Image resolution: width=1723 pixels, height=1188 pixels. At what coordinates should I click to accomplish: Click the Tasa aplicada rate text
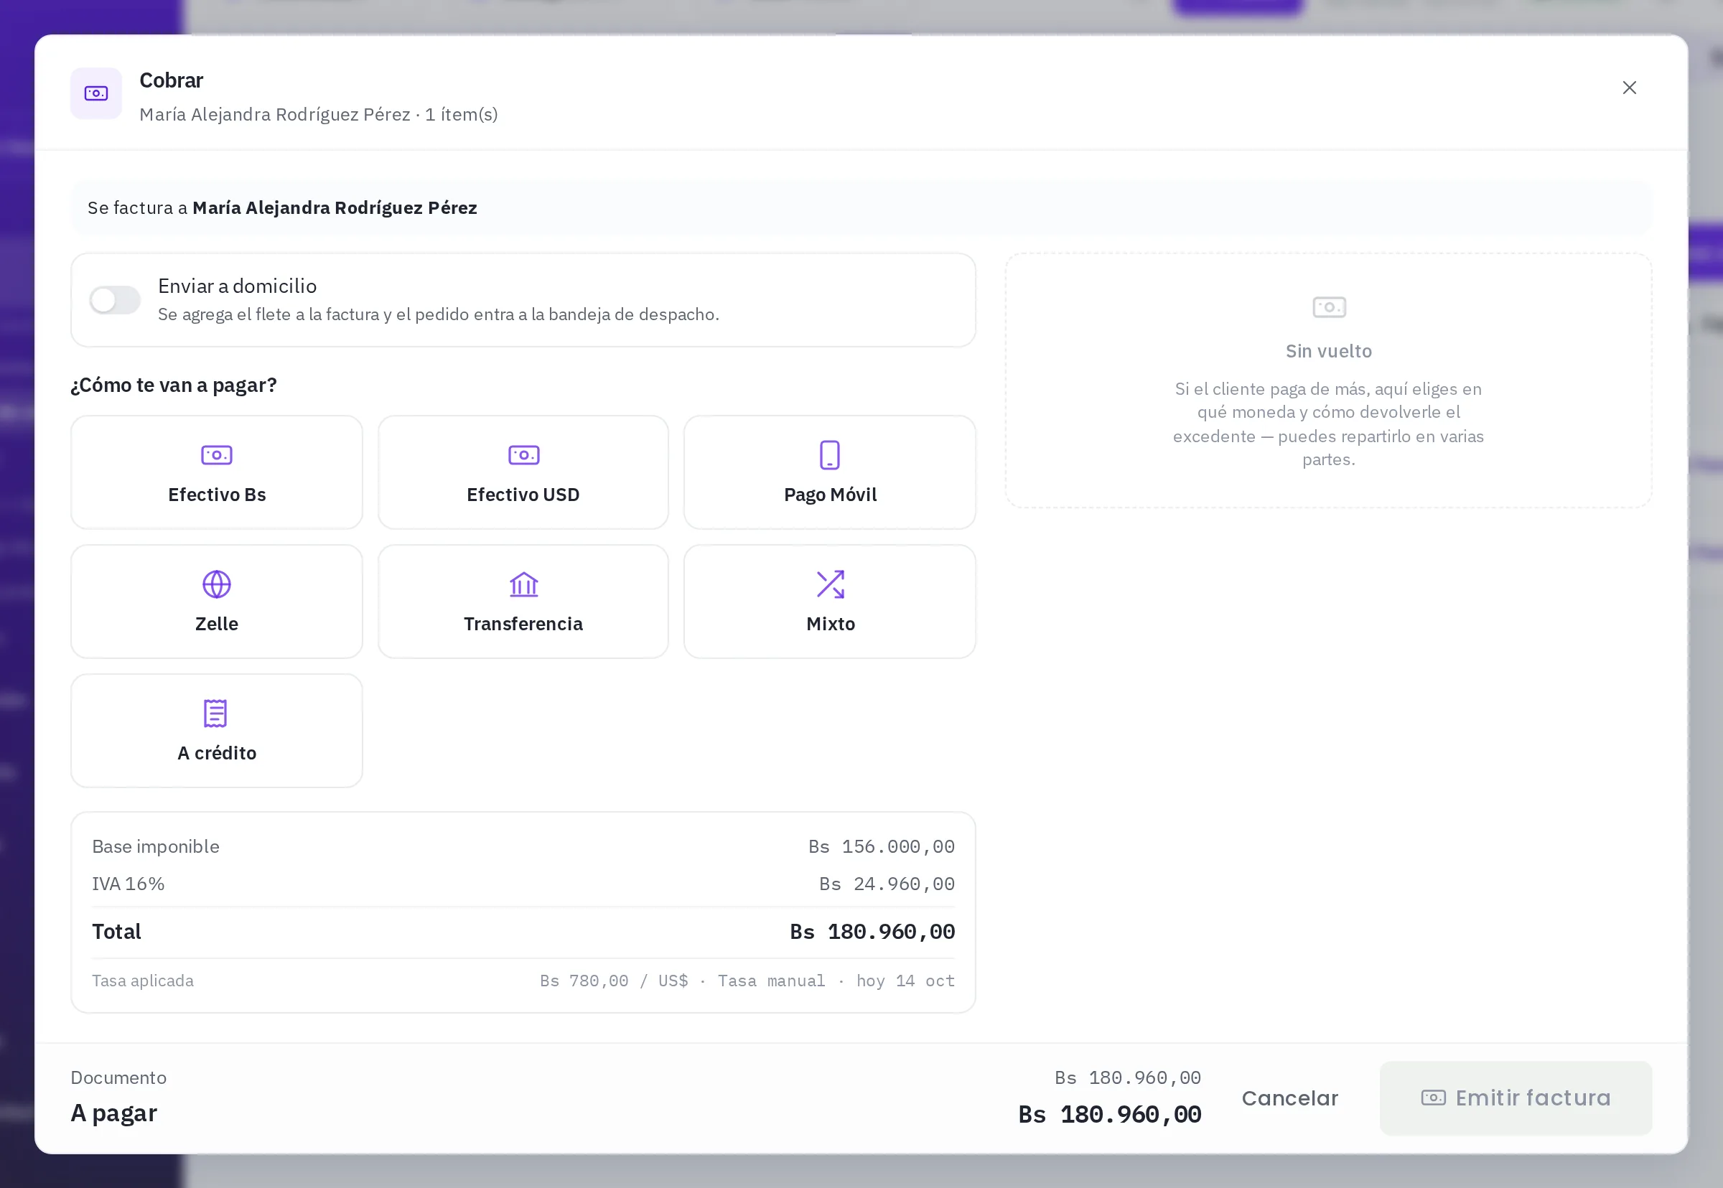[x=747, y=981]
